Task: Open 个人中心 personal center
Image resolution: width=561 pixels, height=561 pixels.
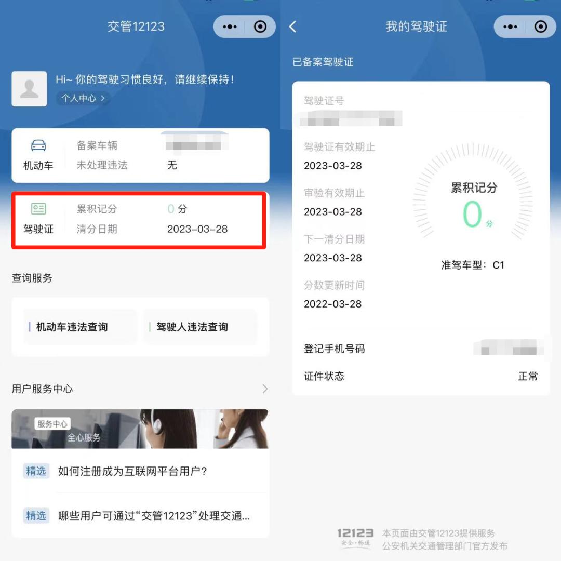Action: 82,99
